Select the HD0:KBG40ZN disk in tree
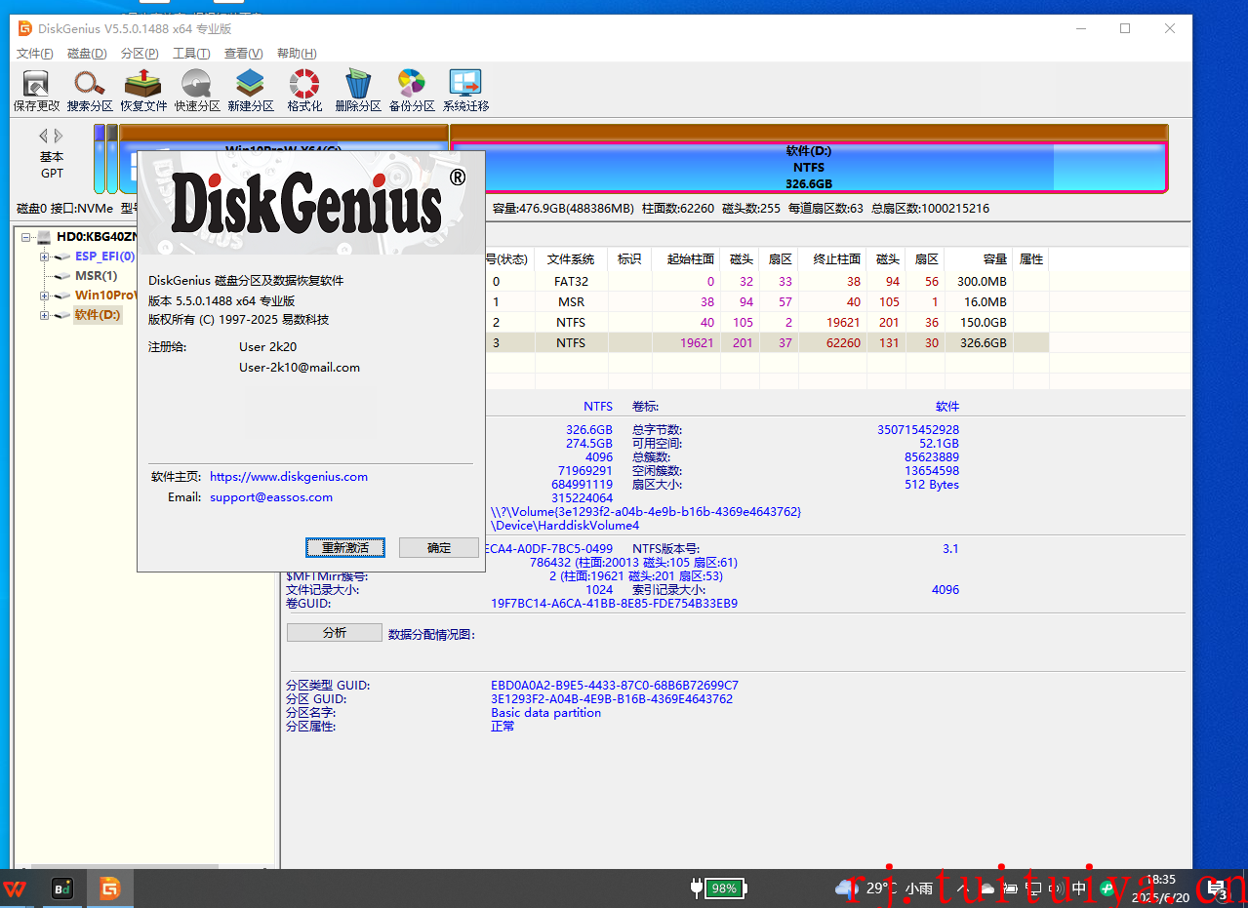 (x=96, y=237)
